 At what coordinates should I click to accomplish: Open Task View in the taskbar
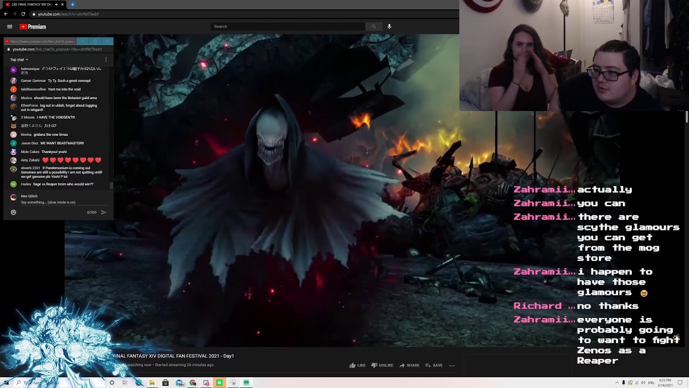click(x=124, y=383)
